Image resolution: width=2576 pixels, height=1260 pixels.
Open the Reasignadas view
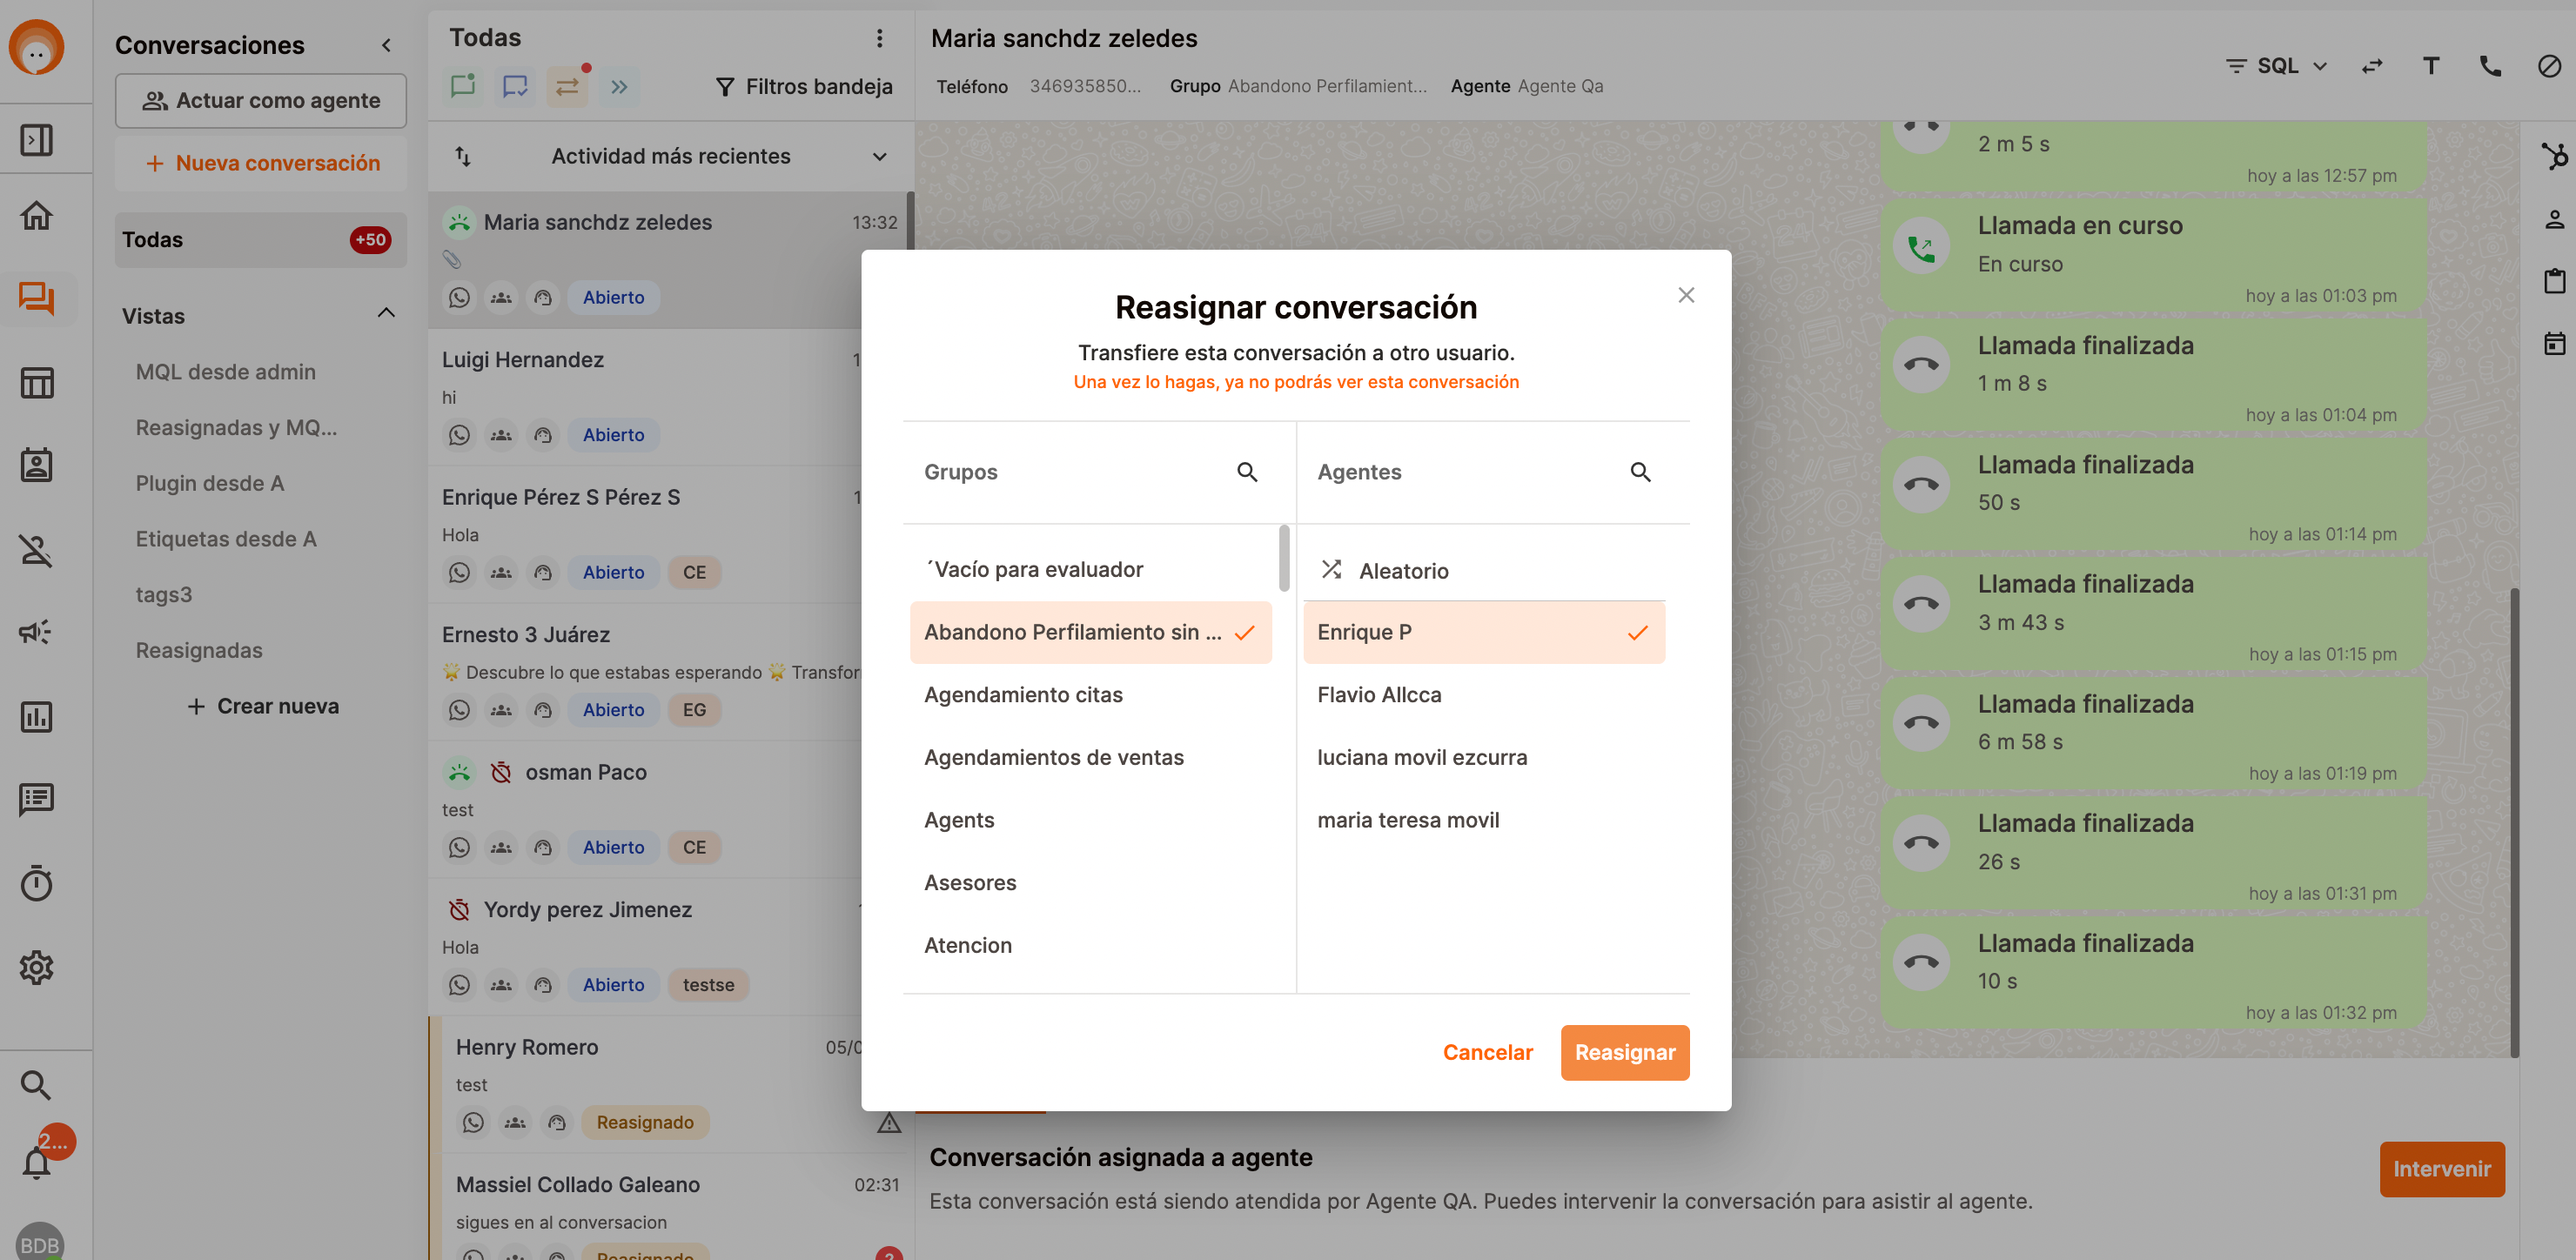coord(199,650)
